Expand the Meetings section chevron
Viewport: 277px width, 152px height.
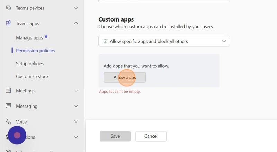(x=76, y=91)
